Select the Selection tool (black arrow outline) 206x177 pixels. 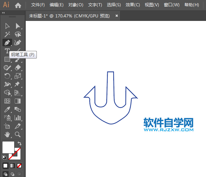tap(7, 26)
